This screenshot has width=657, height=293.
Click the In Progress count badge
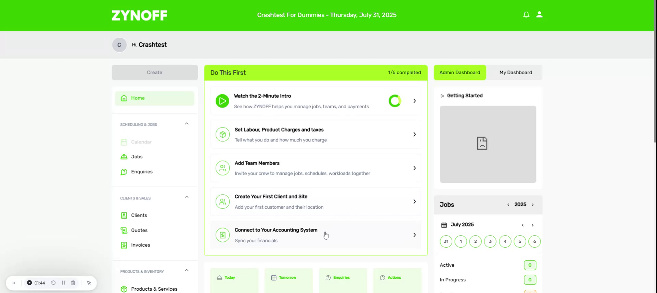[x=530, y=280]
